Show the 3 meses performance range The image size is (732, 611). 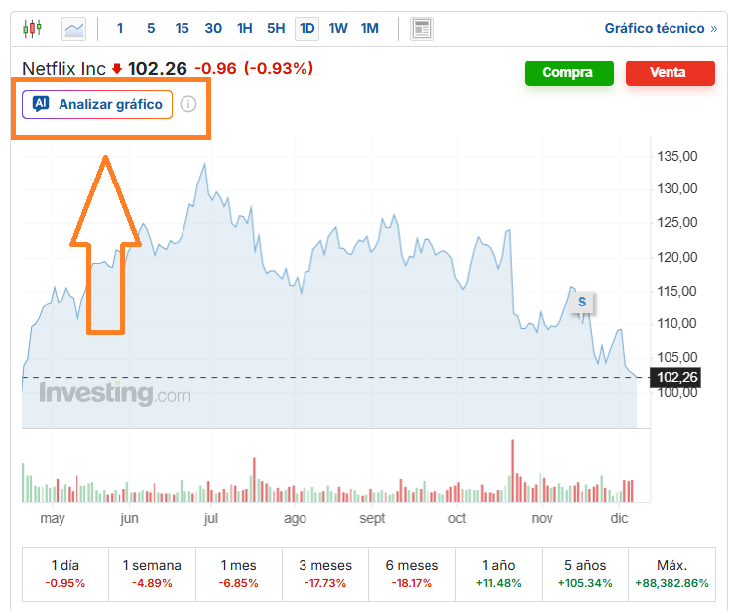(325, 573)
